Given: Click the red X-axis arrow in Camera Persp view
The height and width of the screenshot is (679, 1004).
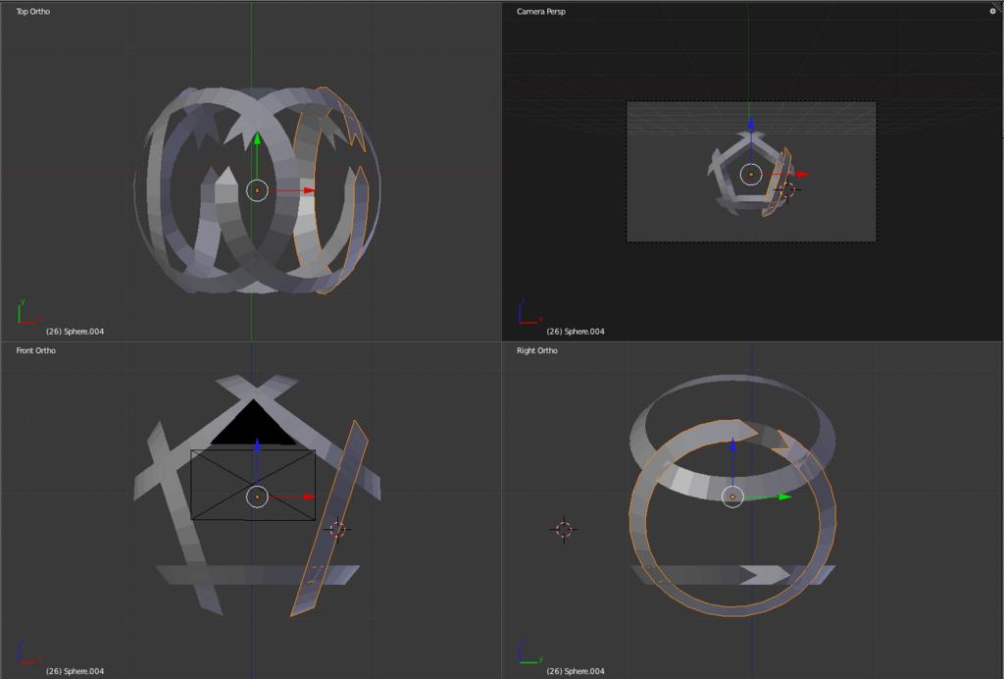Looking at the screenshot, I should (x=803, y=175).
